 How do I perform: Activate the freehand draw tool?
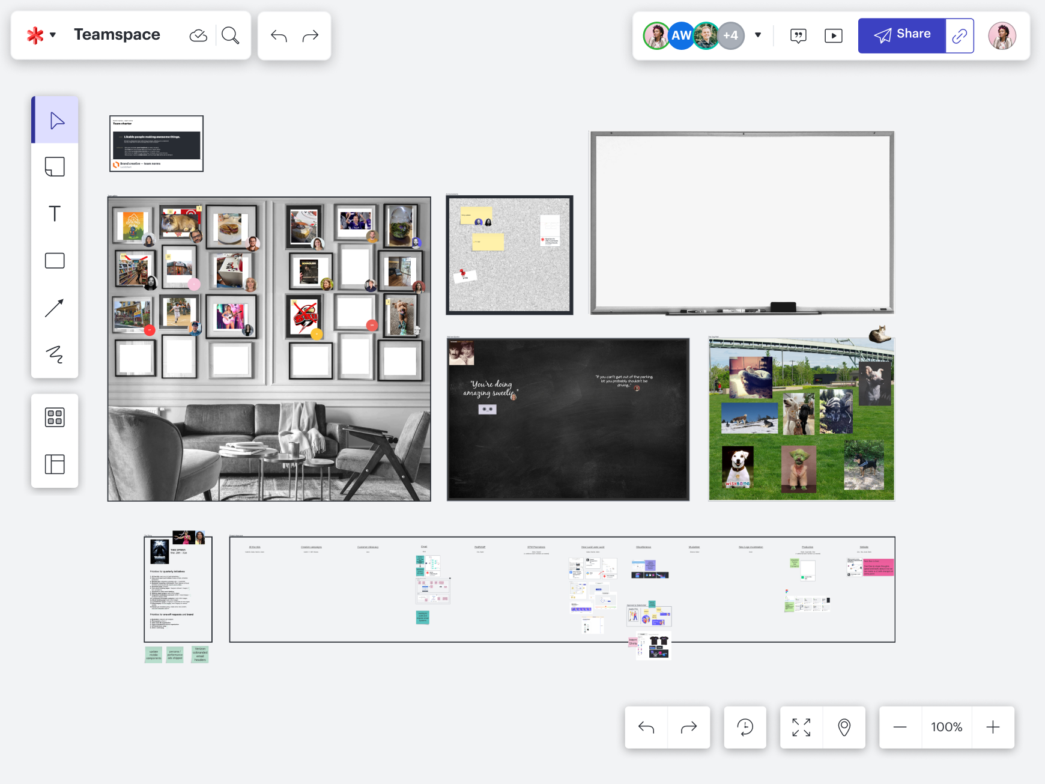pos(55,354)
